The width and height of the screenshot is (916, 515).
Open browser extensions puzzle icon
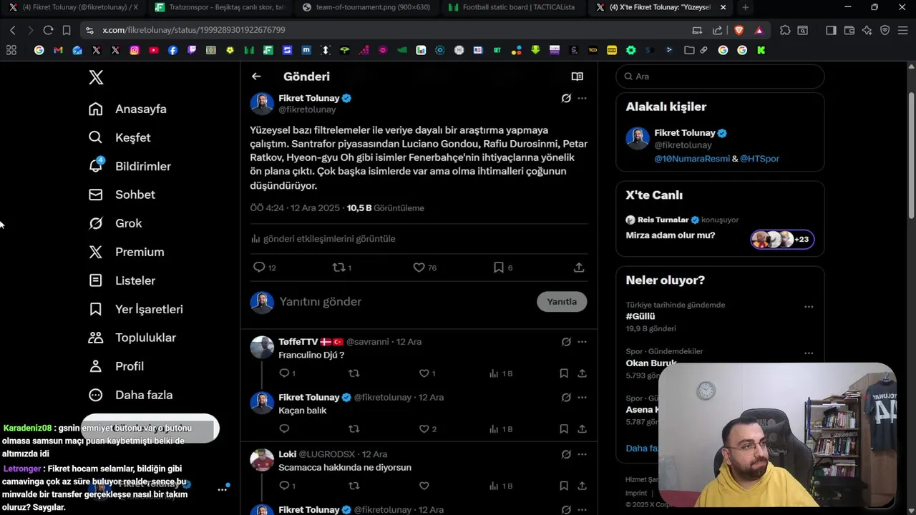[785, 30]
